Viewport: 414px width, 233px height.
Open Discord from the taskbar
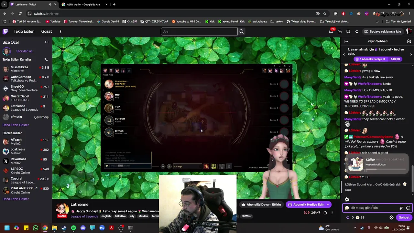pyautogui.click(x=83, y=228)
